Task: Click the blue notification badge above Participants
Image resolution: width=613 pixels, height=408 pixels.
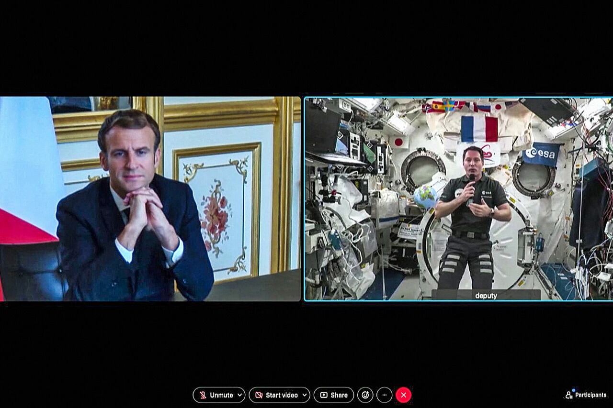Action: pos(574,390)
